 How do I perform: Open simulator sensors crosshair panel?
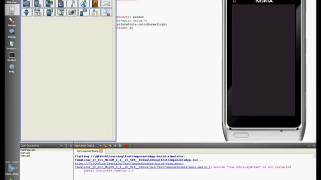[x=27, y=12]
